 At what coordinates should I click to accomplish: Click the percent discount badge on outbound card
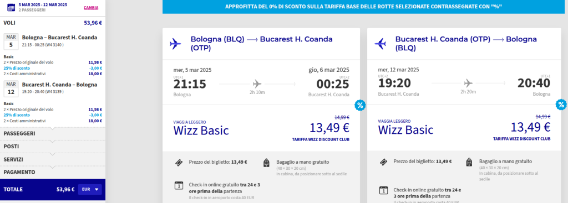click(x=359, y=106)
